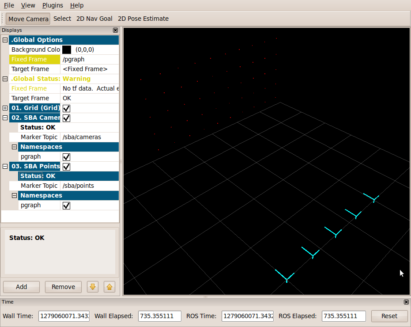
Task: Open the Background Color black swatch
Action: pos(67,49)
